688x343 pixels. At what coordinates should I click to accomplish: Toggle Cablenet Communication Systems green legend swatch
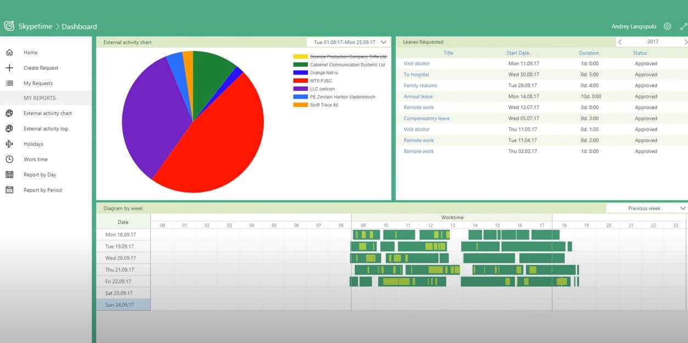tap(300, 65)
